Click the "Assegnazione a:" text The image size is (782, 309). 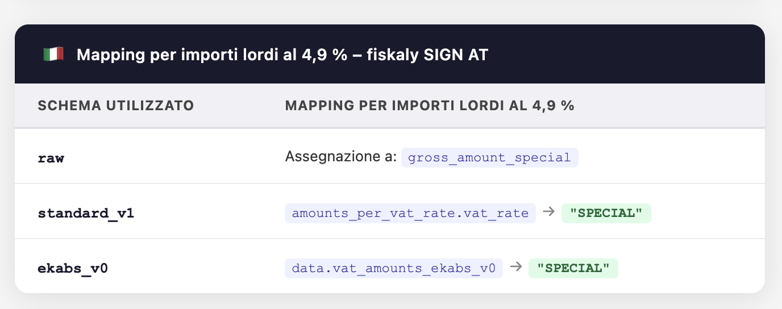tap(340, 157)
